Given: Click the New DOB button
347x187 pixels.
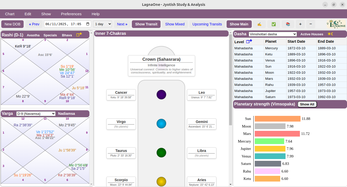Looking at the screenshot, I should pyautogui.click(x=12, y=24).
